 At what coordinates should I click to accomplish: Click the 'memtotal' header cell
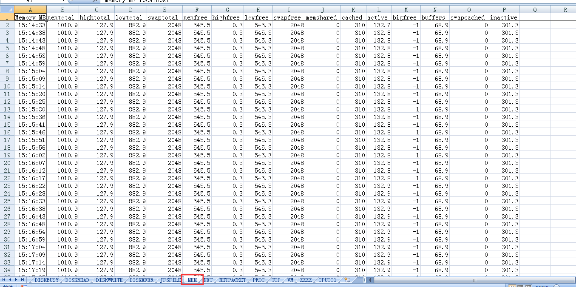point(63,17)
